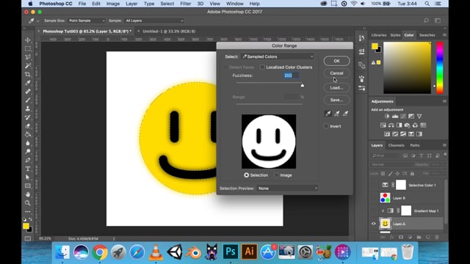Choose the Image radio button
The height and width of the screenshot is (264, 470).
pos(276,175)
